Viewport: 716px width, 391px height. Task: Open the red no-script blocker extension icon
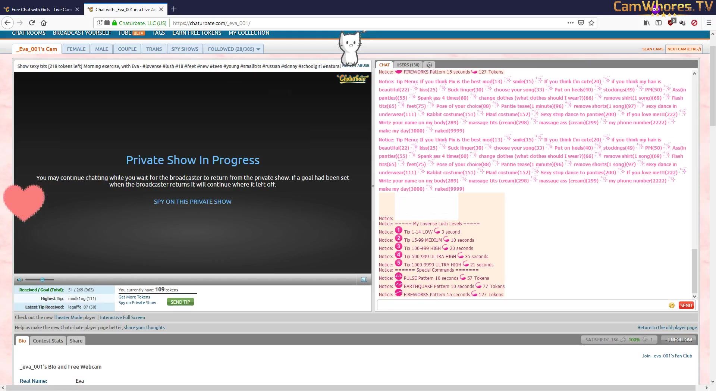694,23
